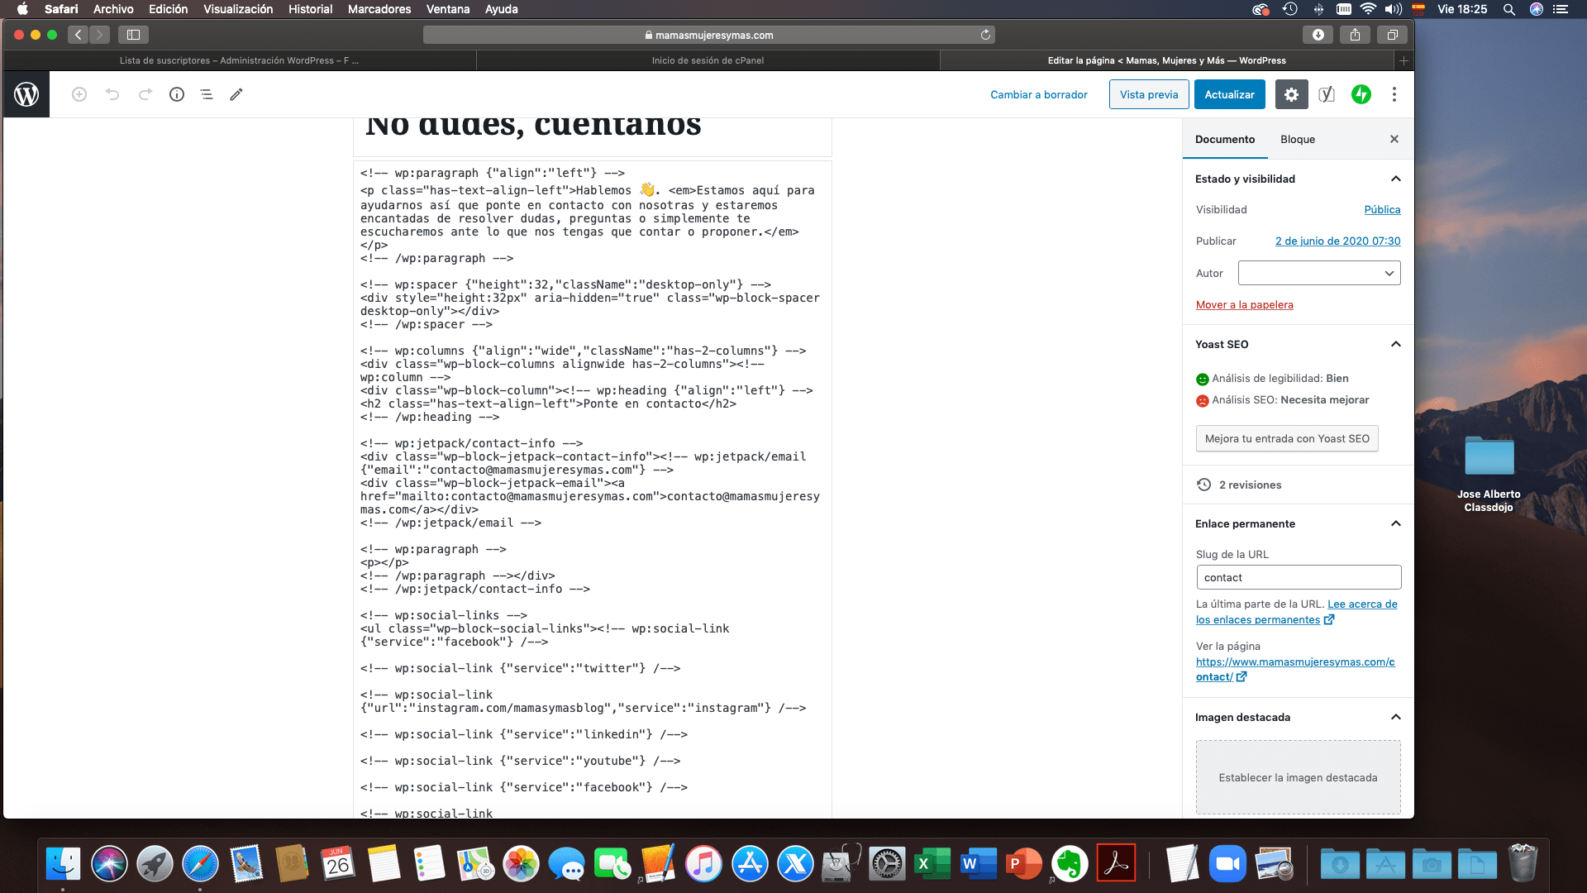Collapse Estado y visibilidad panel
Viewport: 1587px width, 893px height.
1396,179
